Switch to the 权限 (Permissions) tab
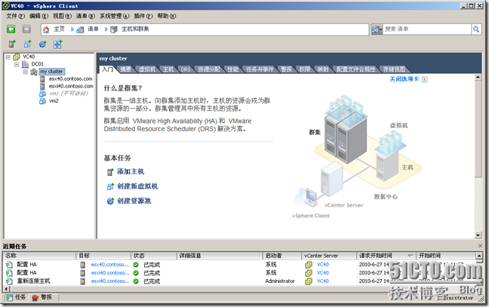Screen dimensions: 489x307 304,69
